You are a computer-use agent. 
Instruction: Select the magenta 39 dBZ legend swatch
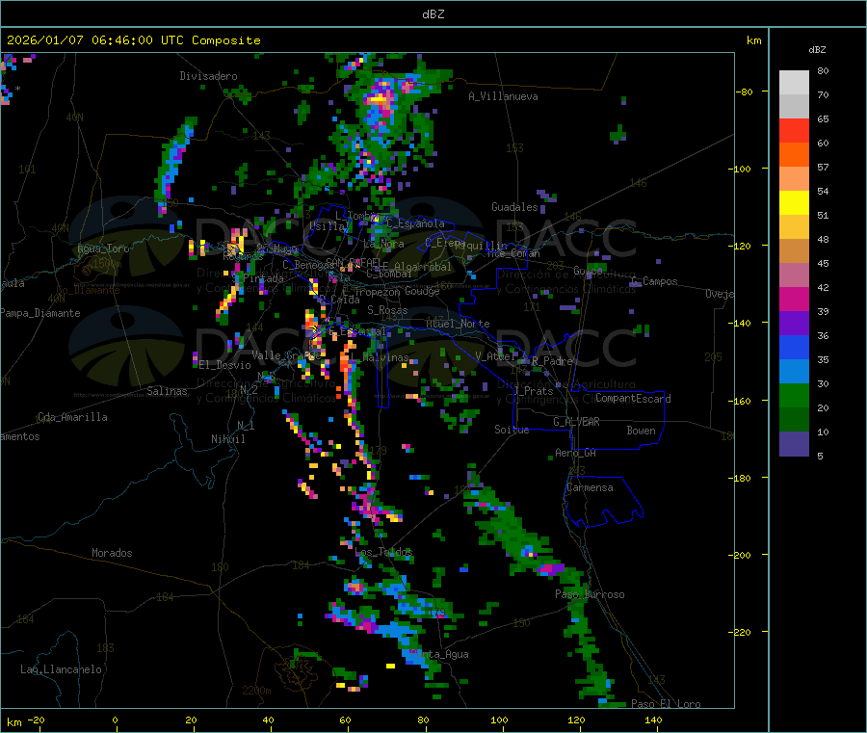click(794, 299)
